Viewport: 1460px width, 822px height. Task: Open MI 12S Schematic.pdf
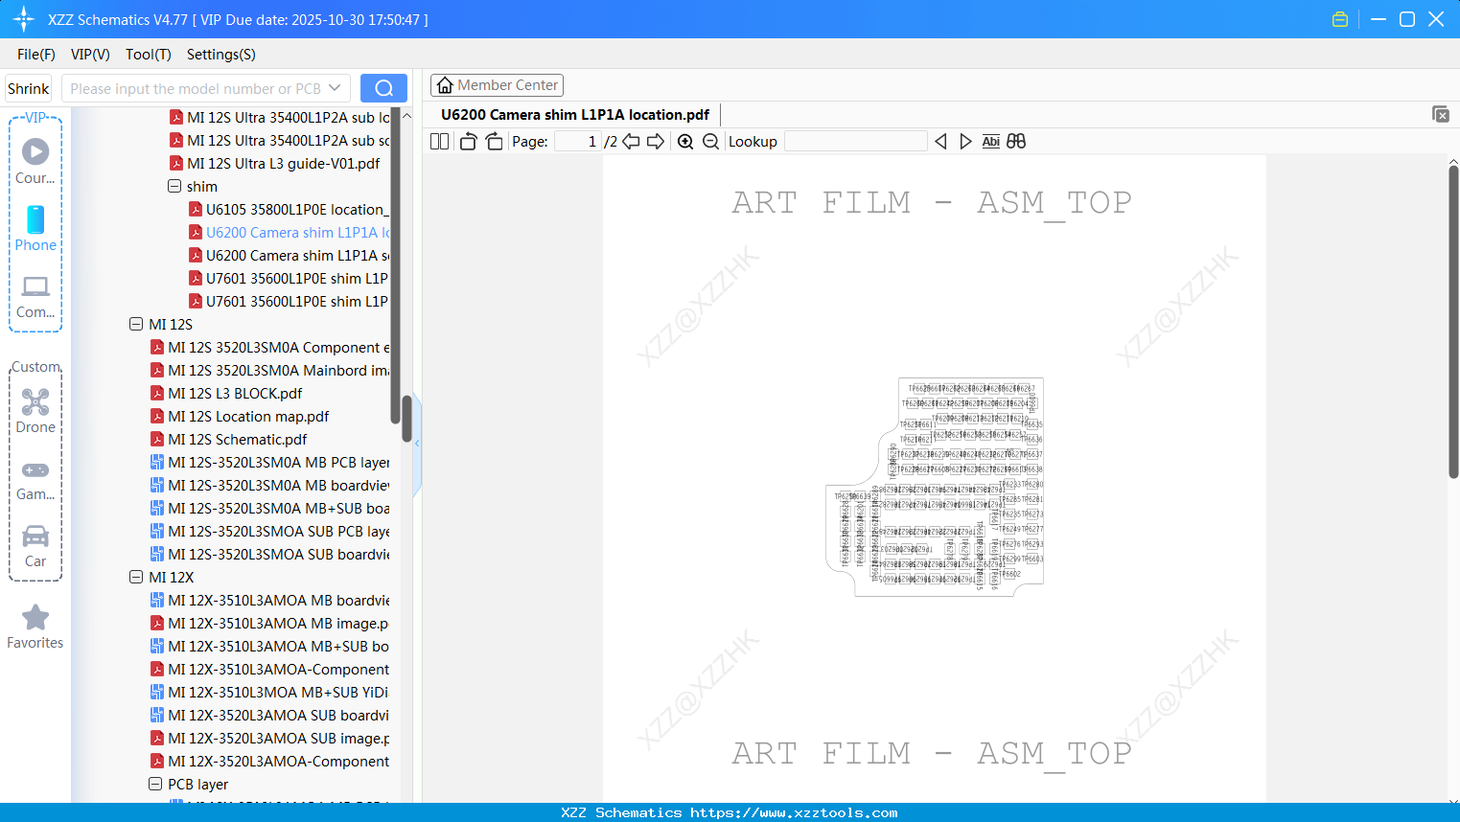(x=229, y=439)
